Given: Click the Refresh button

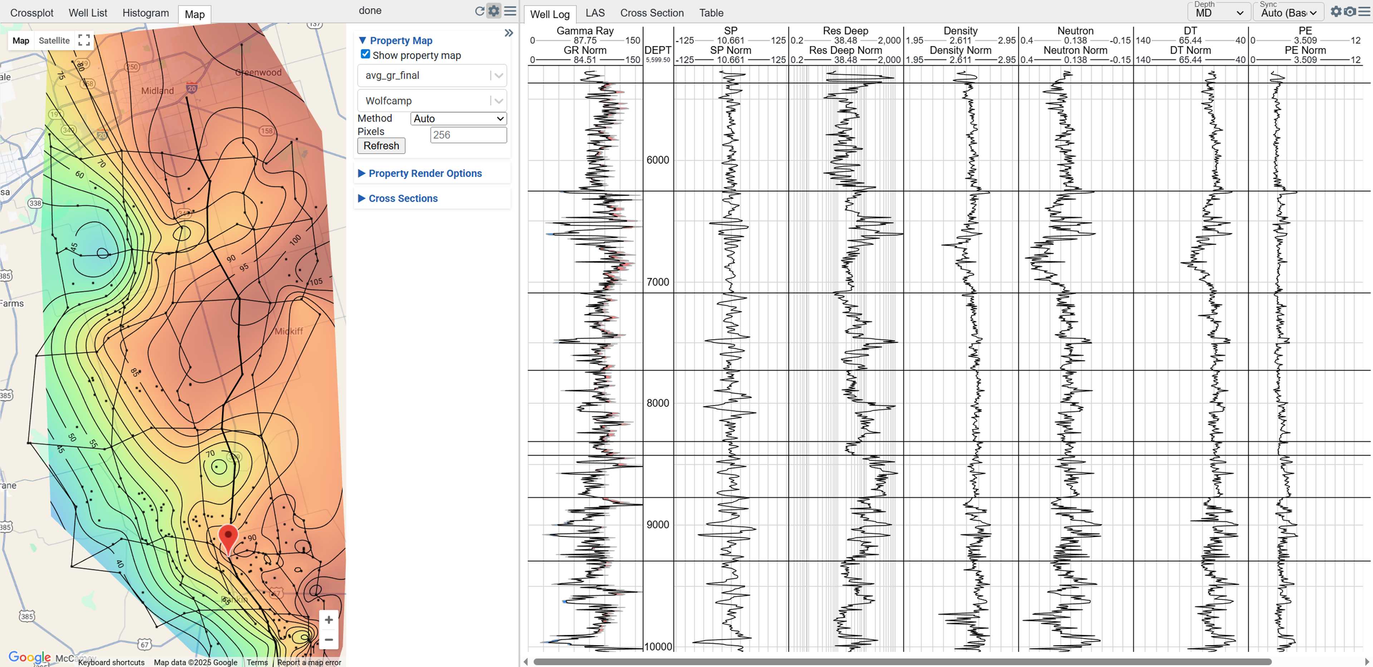Looking at the screenshot, I should (381, 145).
